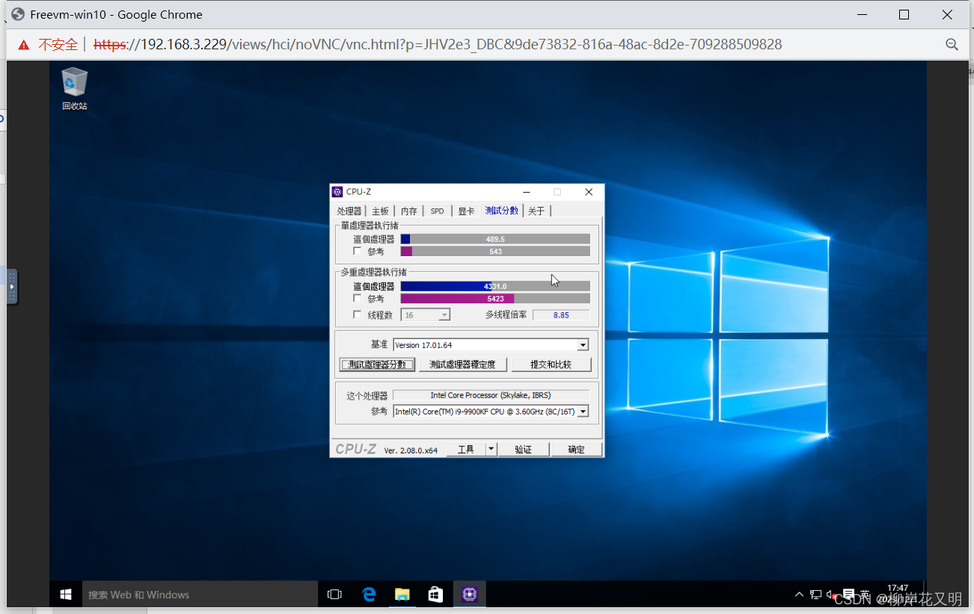Open the 參考 reference CPU dropdown
Image resolution: width=974 pixels, height=614 pixels.
tap(491, 412)
